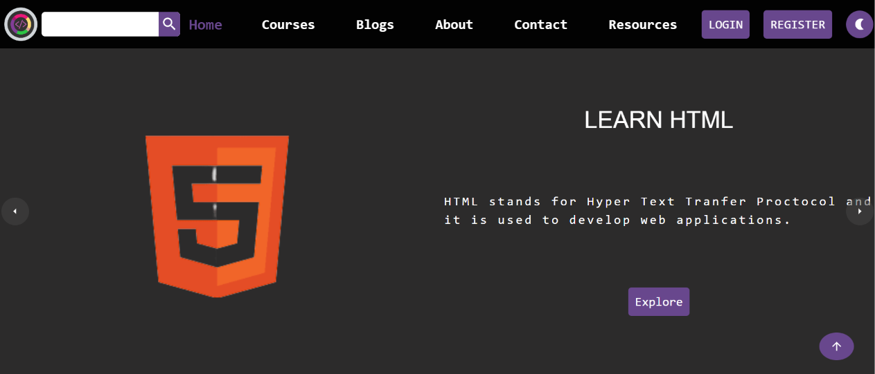The width and height of the screenshot is (875, 374).
Task: Open the Courses menu item
Action: tap(288, 25)
